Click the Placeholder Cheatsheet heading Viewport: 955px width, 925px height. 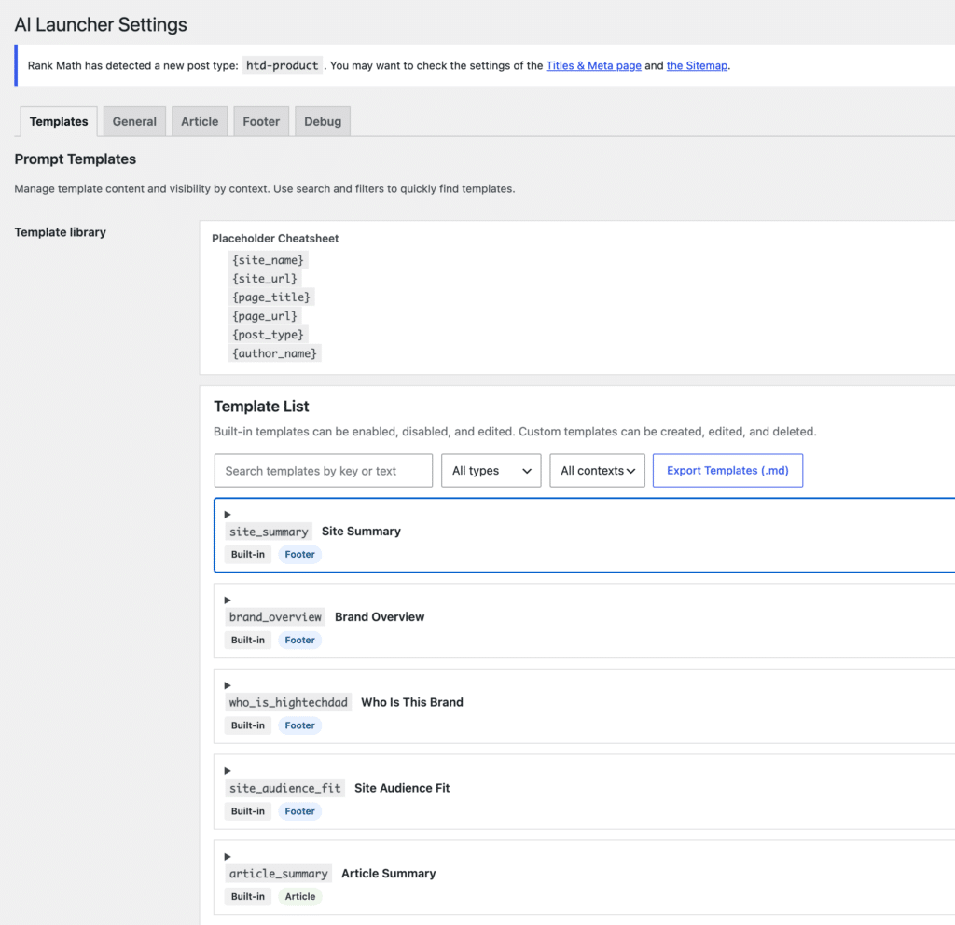pos(275,238)
